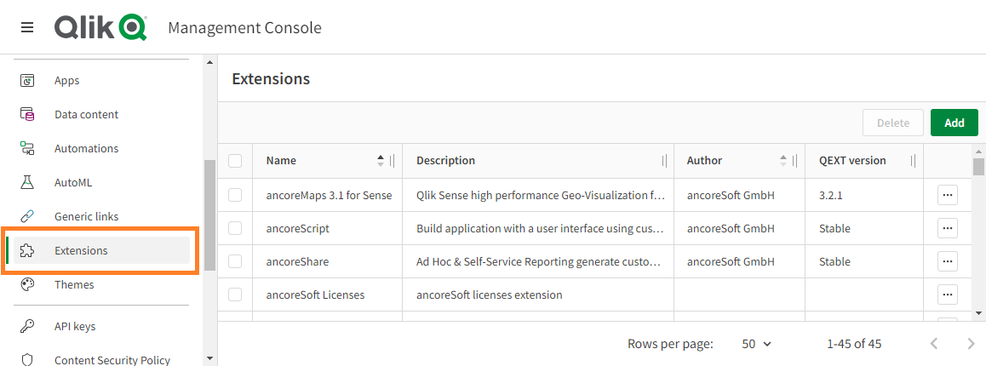This screenshot has width=986, height=366.
Task: Click the Themes palette icon
Action: pyautogui.click(x=27, y=284)
